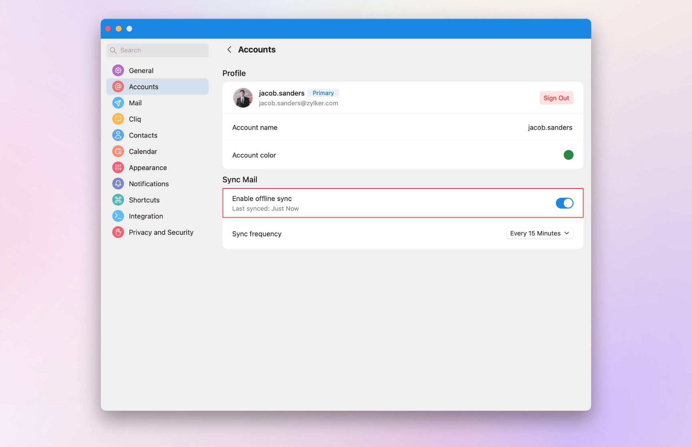
Task: Click the Primary account badge
Action: coord(323,93)
